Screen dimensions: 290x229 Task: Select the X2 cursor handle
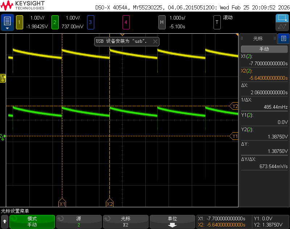tap(110, 203)
